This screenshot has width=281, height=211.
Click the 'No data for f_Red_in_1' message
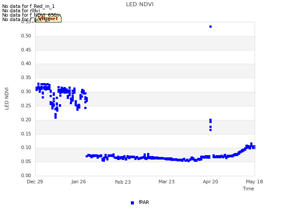[28, 6]
